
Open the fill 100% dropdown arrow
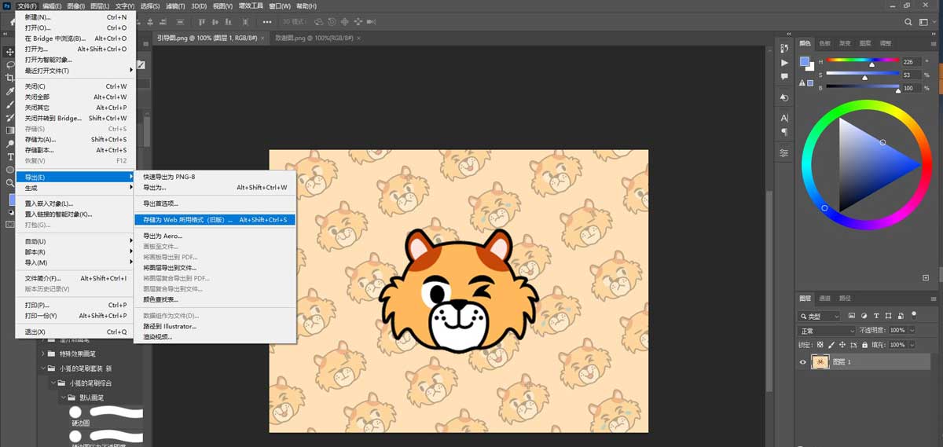tap(912, 345)
